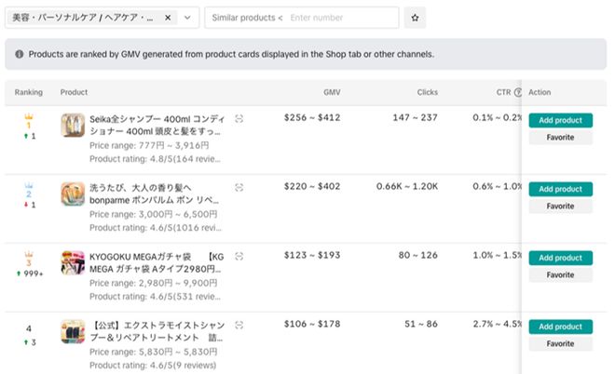Screen dimensions: 615x374
Task: Click price range 2,980円 ~ 9,900円
Action: pyautogui.click(x=154, y=283)
